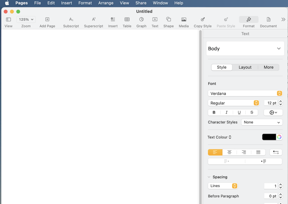Click the Add Page icon
The height and width of the screenshot is (204, 288).
click(47, 19)
